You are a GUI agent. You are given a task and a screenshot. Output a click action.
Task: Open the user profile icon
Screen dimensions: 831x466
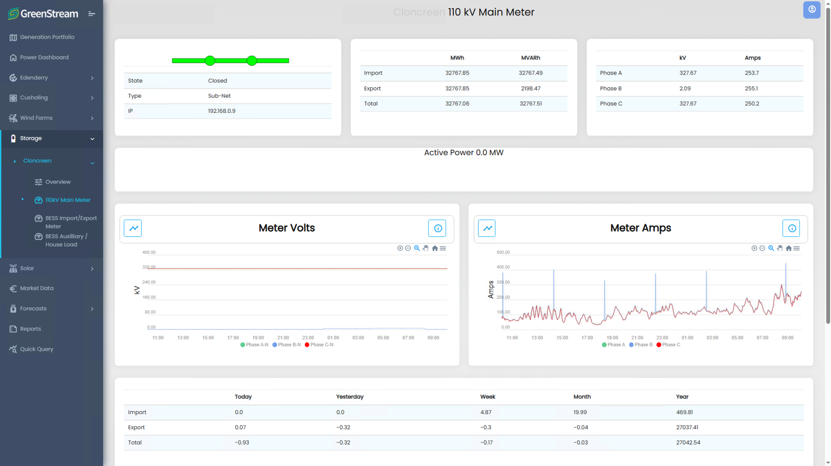click(812, 10)
